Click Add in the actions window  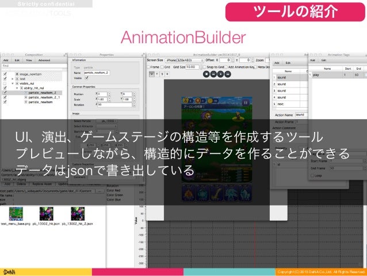point(277,63)
